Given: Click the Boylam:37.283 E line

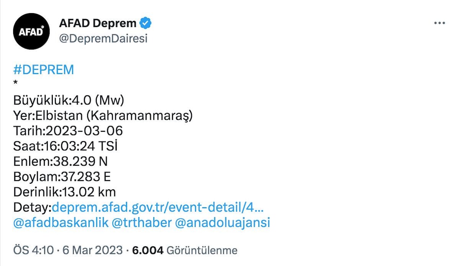Looking at the screenshot, I should click(62, 177).
